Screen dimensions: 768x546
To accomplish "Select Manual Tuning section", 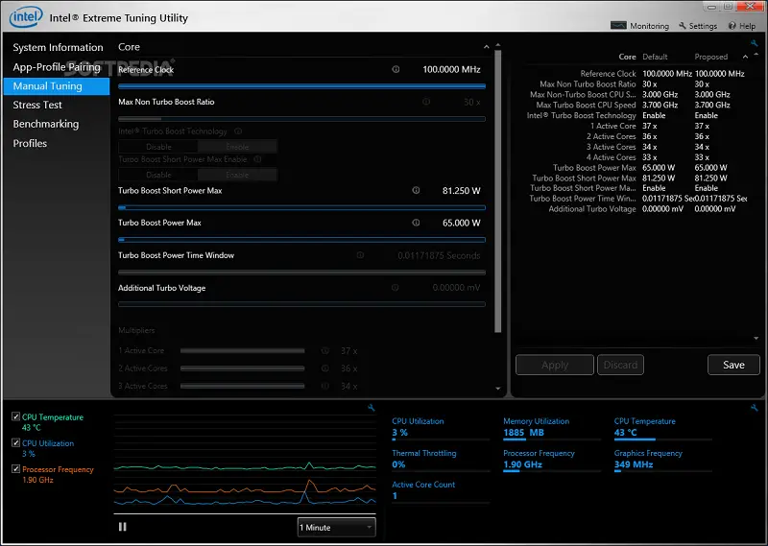I will pos(57,86).
